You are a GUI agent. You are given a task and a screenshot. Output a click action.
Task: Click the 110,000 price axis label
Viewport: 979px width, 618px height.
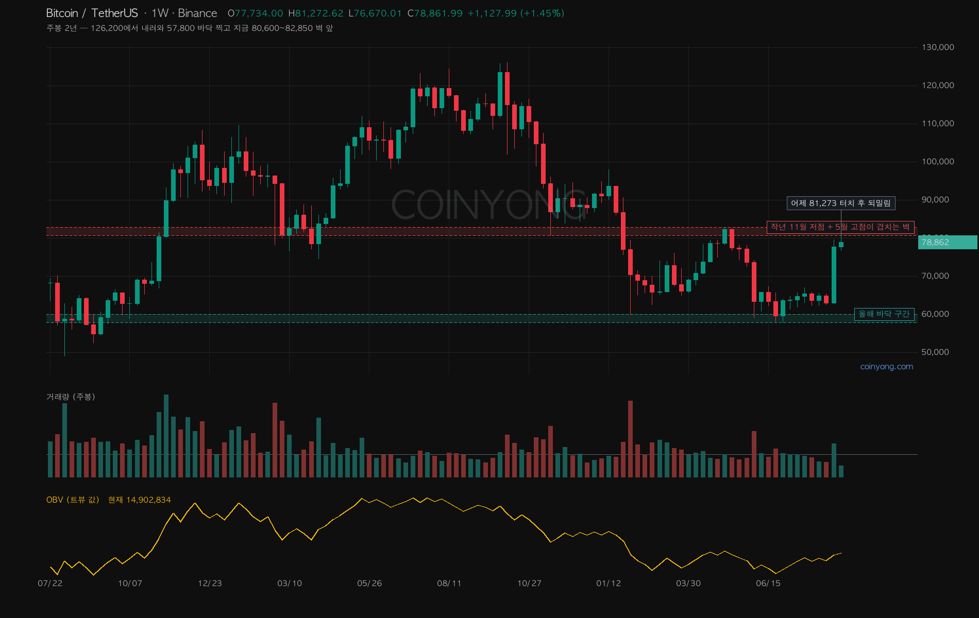pyautogui.click(x=938, y=123)
